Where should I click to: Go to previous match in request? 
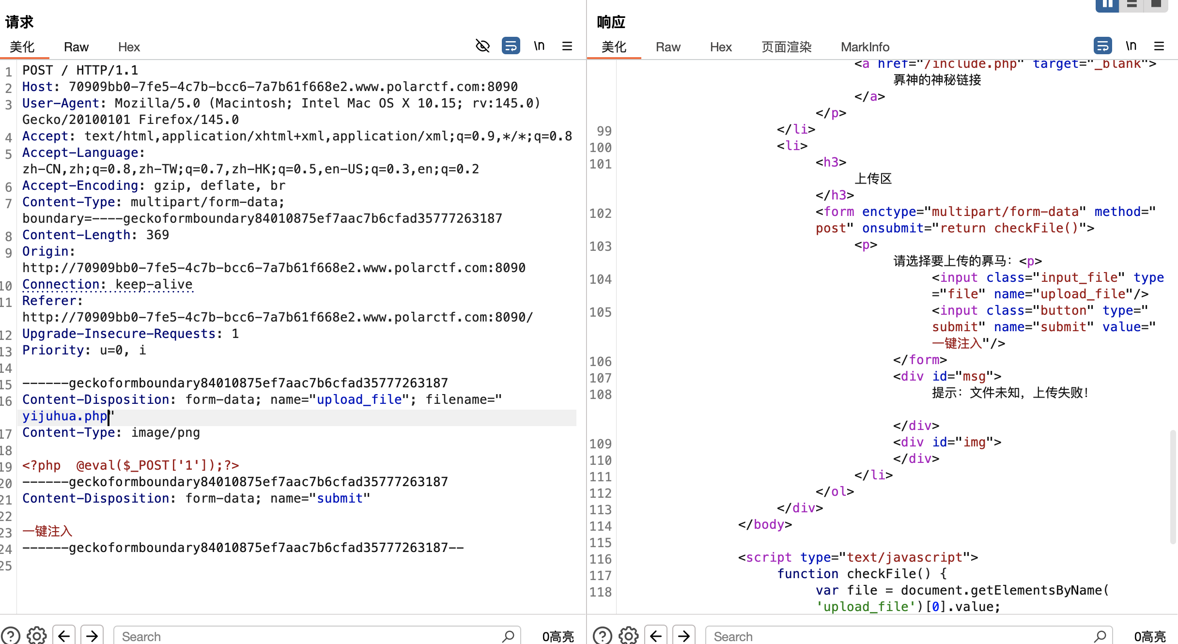coord(64,635)
